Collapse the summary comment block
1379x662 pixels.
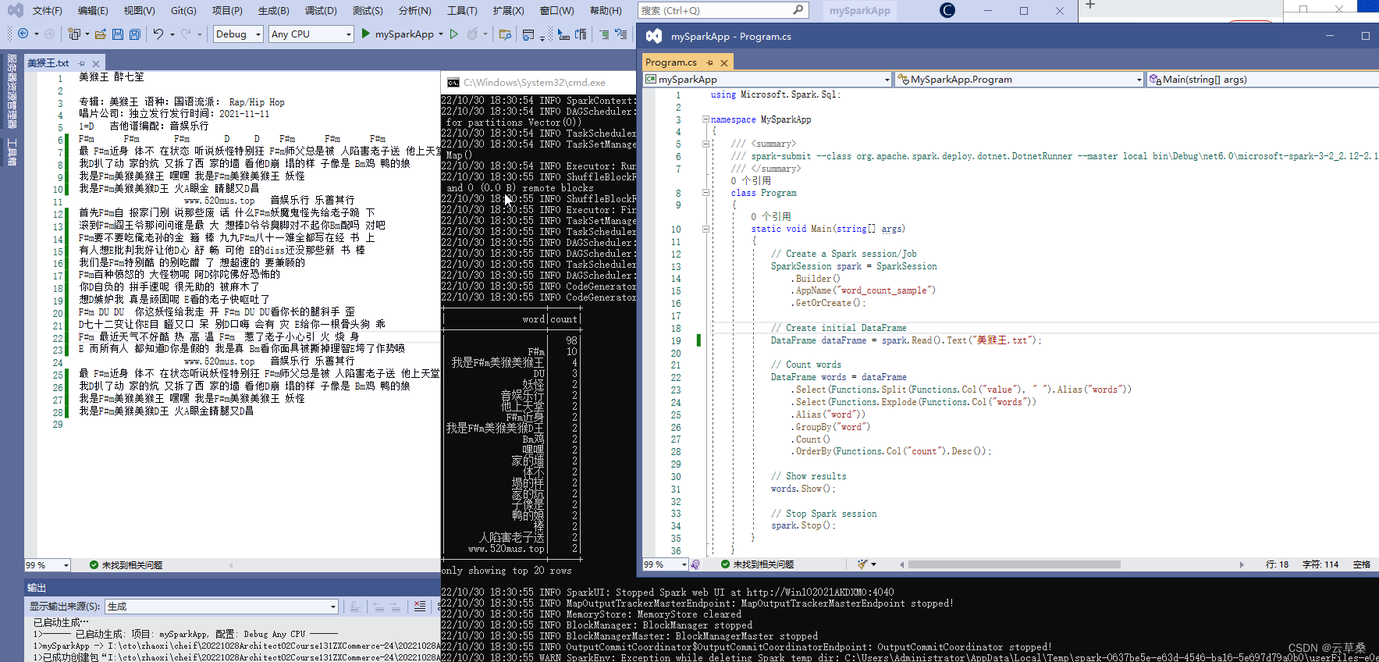705,144
